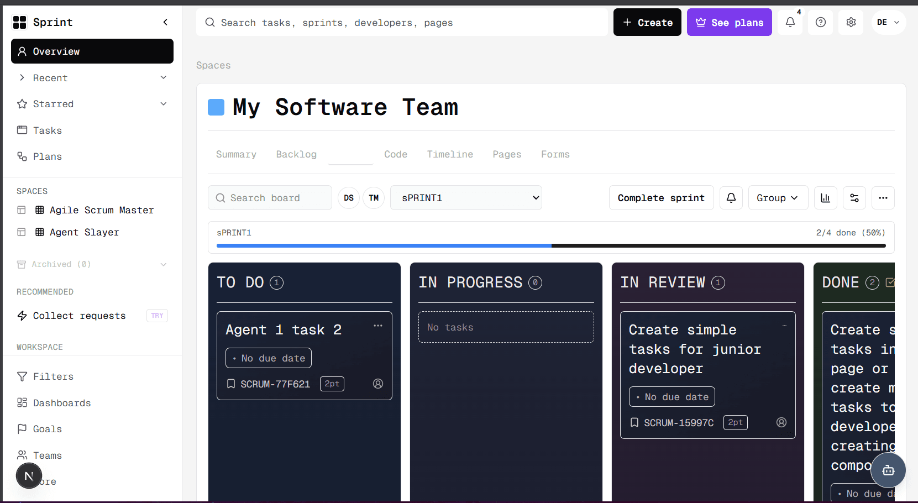Click the TRY badge next to Collect requests

click(x=157, y=316)
